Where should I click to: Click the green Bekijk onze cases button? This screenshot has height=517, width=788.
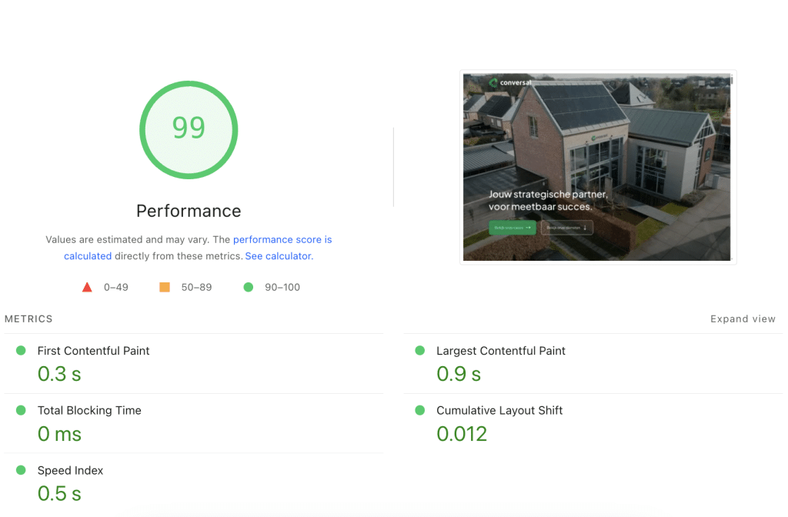coord(512,228)
